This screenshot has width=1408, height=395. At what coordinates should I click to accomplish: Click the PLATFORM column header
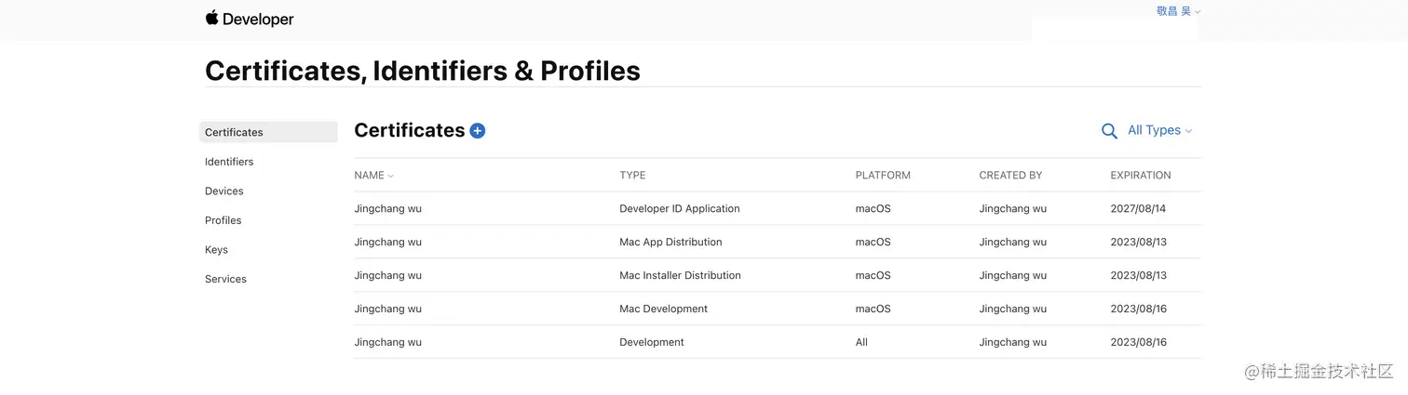(x=883, y=175)
